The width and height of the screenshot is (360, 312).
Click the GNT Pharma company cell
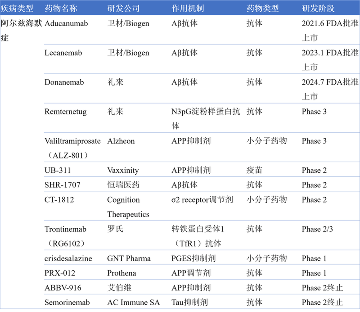[x=129, y=258]
